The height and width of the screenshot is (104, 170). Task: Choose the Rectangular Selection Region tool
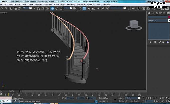[x=43, y=8]
